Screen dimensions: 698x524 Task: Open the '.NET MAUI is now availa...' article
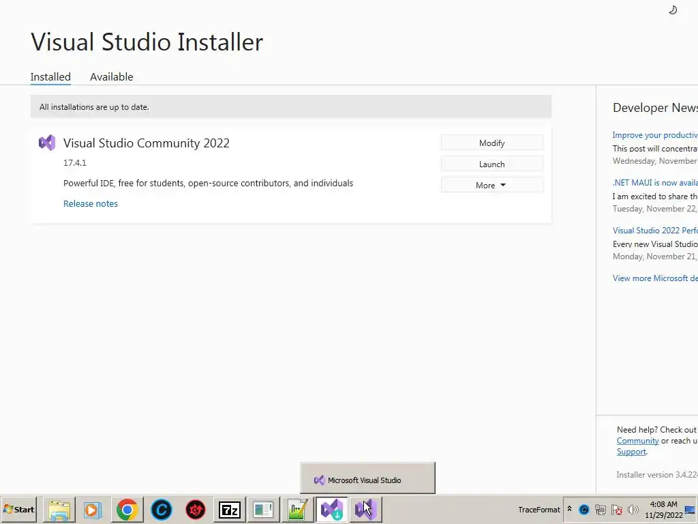(655, 183)
